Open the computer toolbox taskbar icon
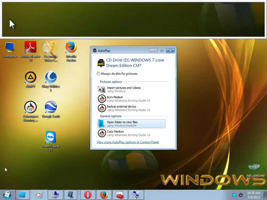 tap(56, 195)
